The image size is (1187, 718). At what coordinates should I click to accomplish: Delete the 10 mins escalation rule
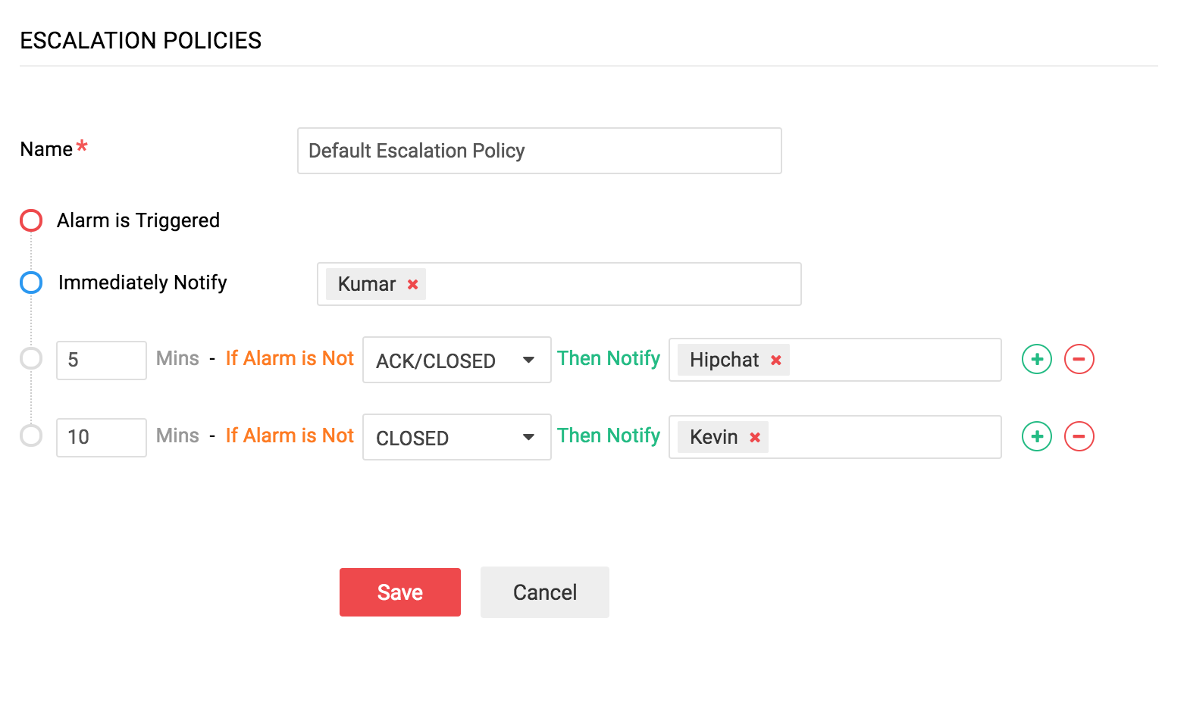[1079, 436]
